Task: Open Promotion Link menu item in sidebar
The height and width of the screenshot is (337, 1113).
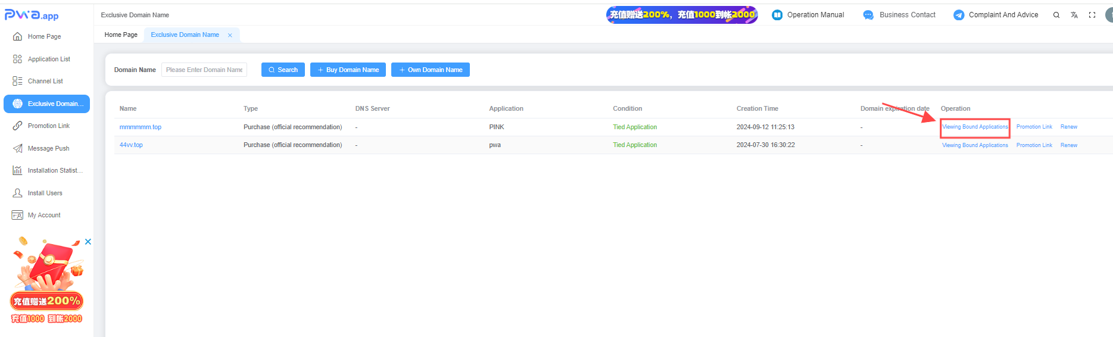Action: [48, 126]
